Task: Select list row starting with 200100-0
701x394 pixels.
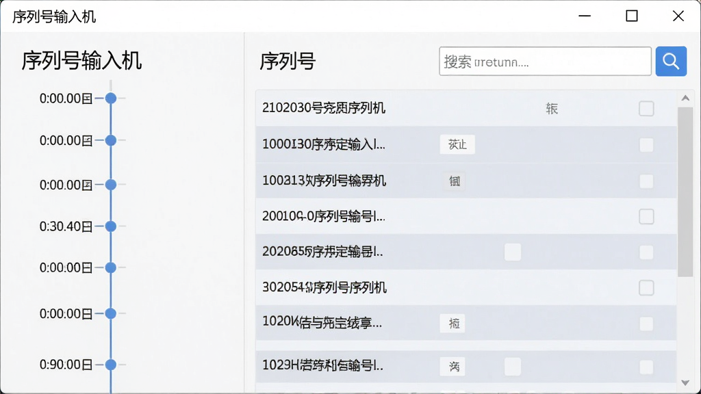Action: pos(466,216)
